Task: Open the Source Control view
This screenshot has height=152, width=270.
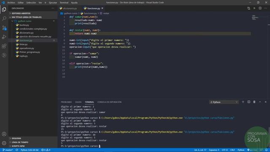Action: [x=4, y=28]
